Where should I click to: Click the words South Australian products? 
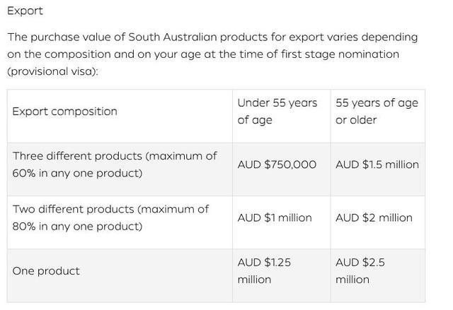pyautogui.click(x=198, y=37)
